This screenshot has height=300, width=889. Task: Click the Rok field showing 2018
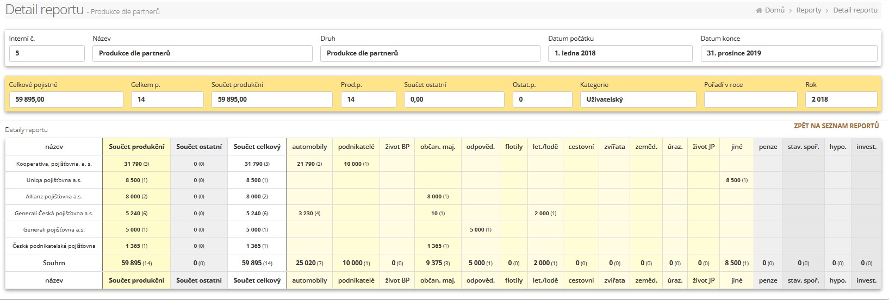(x=841, y=99)
